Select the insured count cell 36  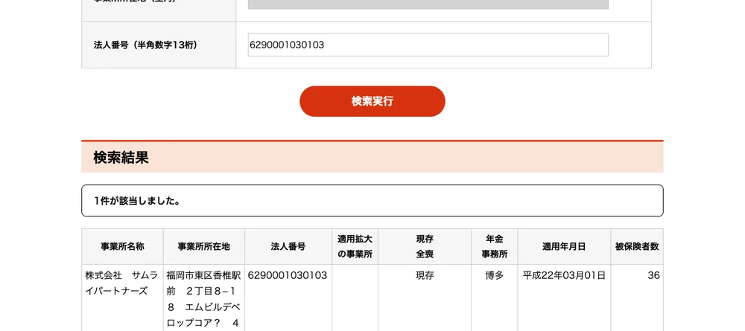point(637,298)
